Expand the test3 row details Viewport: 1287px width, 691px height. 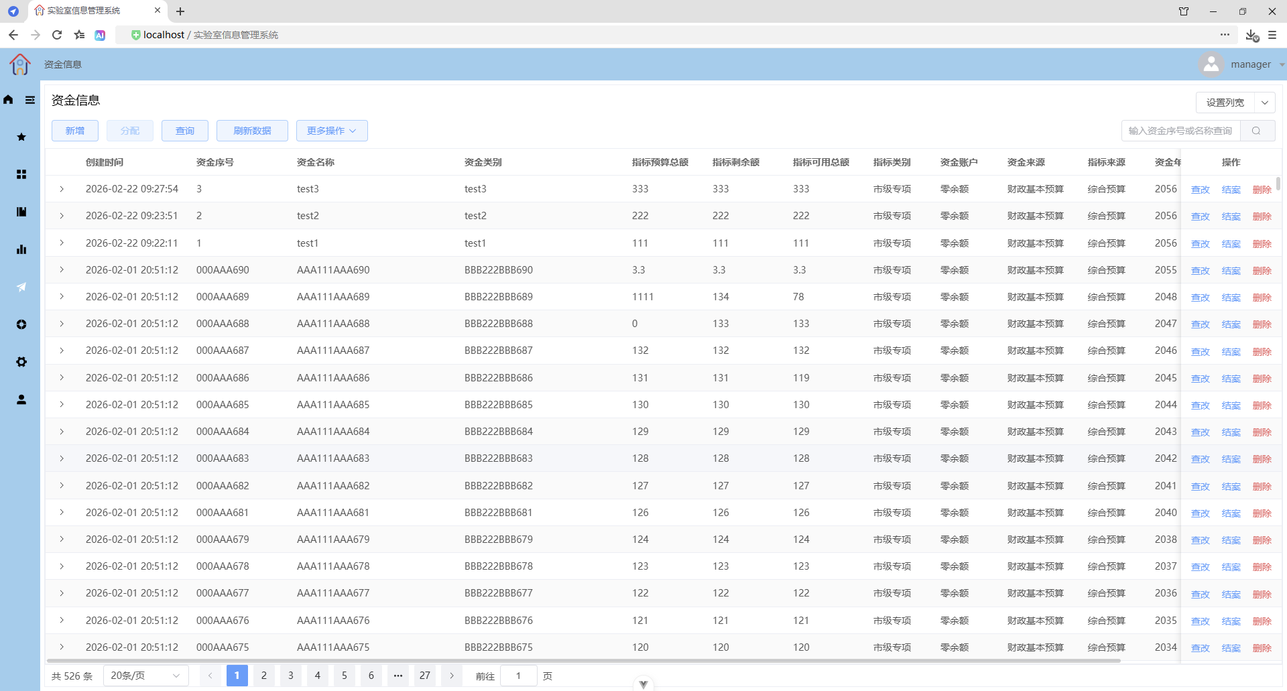62,189
